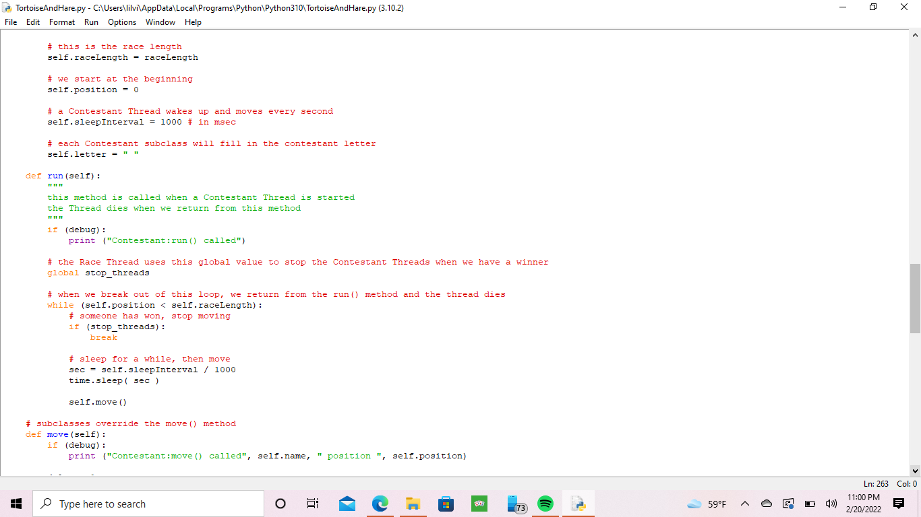Launch Microsoft Edge from taskbar
The width and height of the screenshot is (921, 517).
[380, 504]
